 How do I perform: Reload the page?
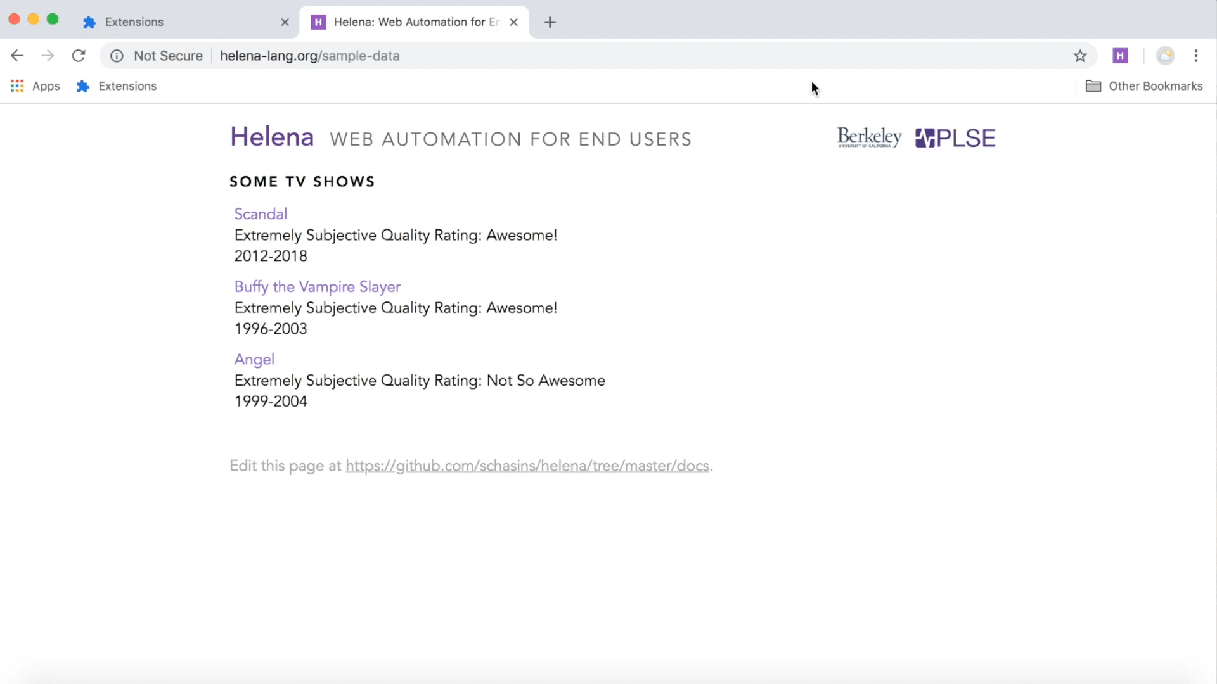point(79,56)
